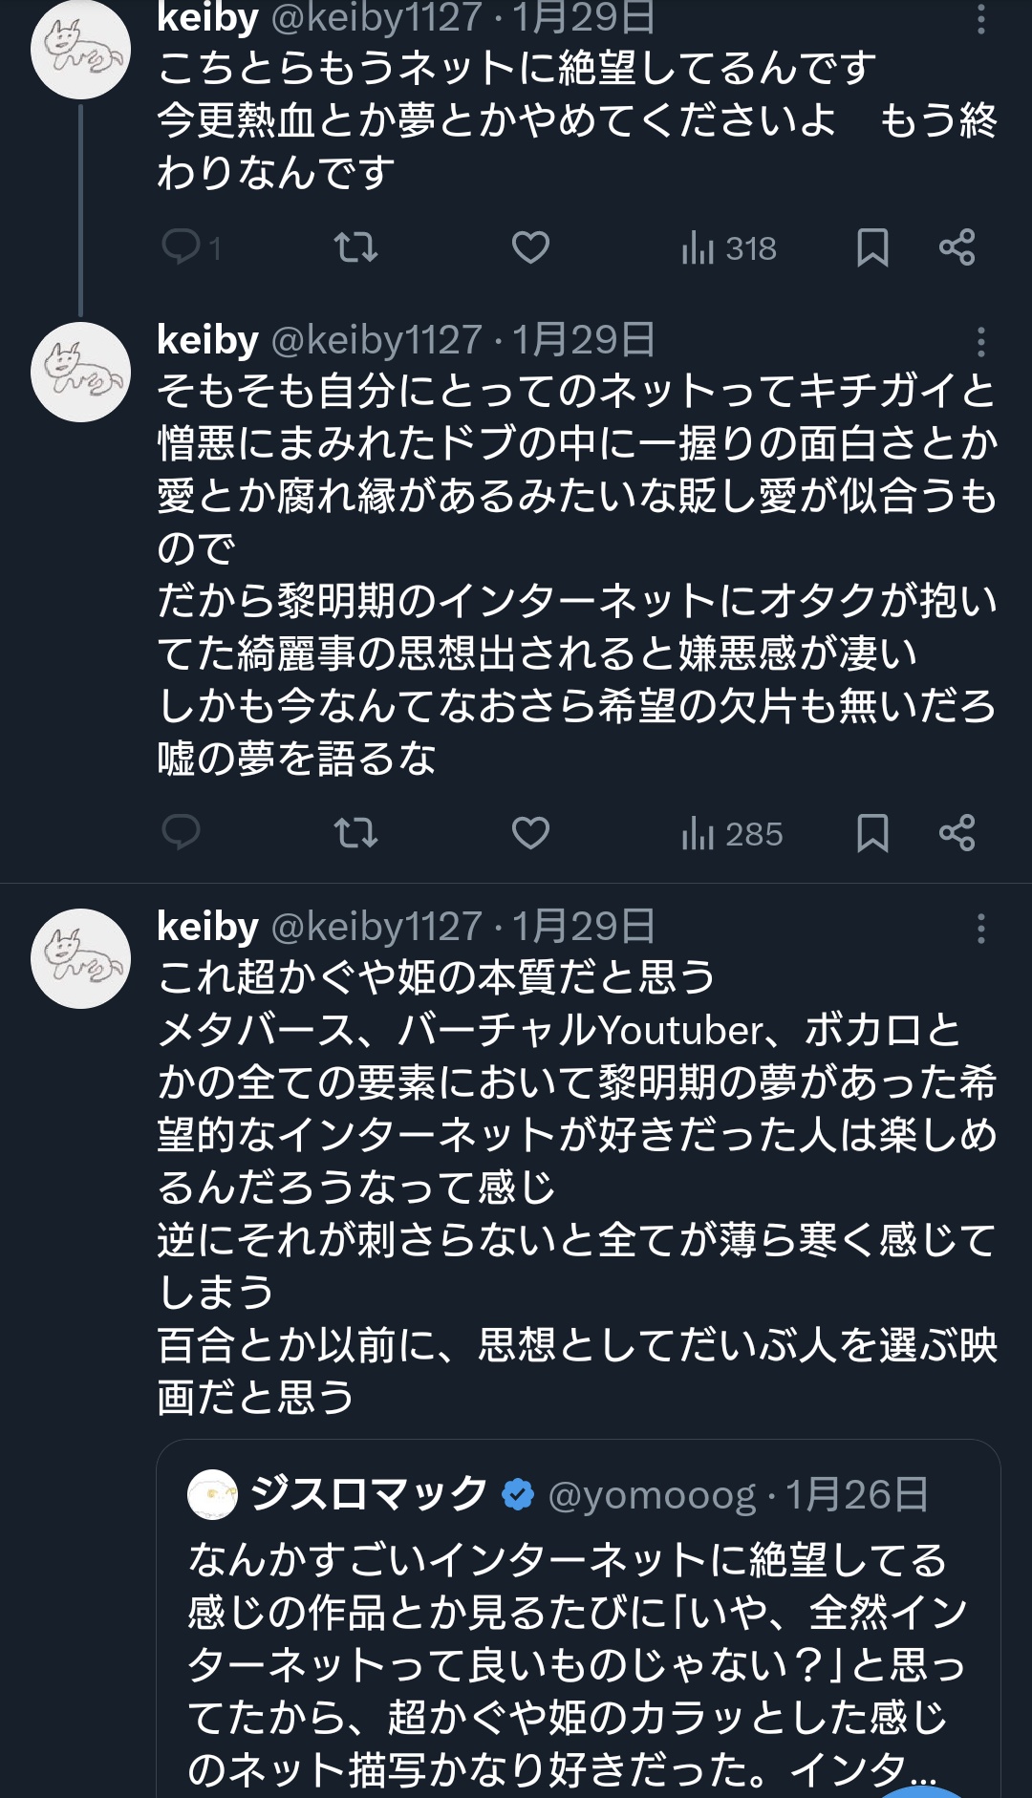Image resolution: width=1032 pixels, height=1798 pixels.
Task: Share the tweet with 318 views
Action: [957, 247]
